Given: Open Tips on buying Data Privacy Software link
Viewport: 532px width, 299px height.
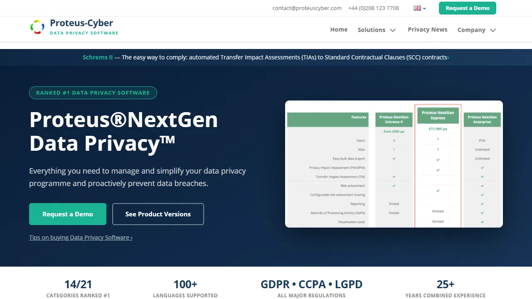Looking at the screenshot, I should coord(81,238).
